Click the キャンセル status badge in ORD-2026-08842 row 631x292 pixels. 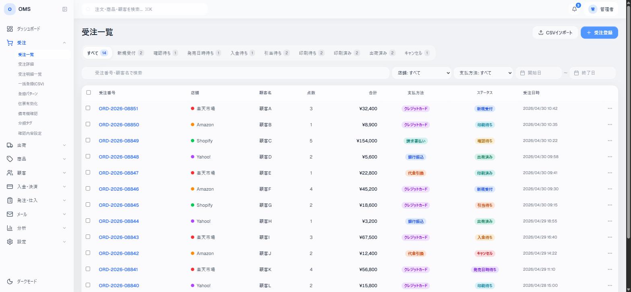pyautogui.click(x=485, y=253)
